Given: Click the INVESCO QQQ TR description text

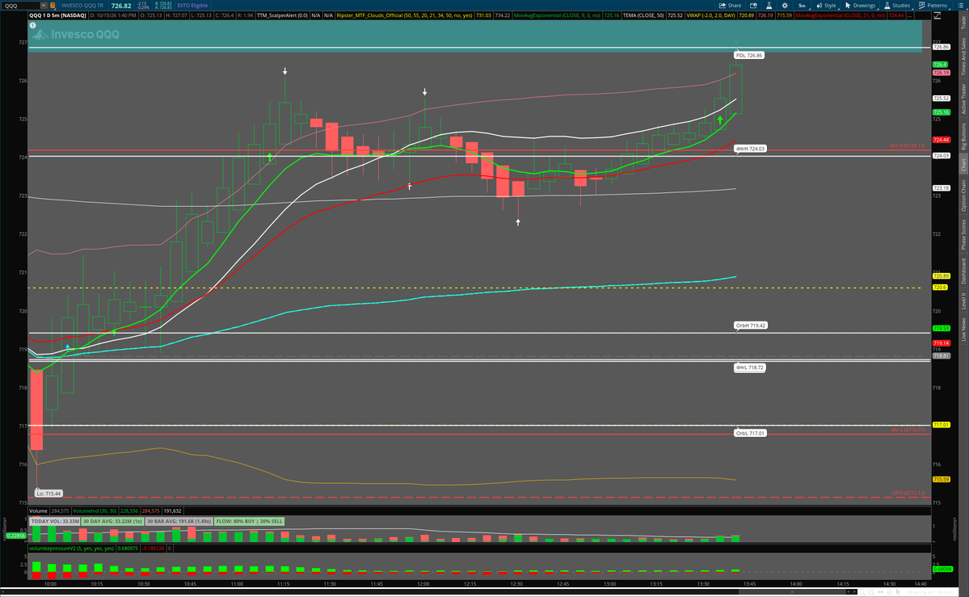Looking at the screenshot, I should pos(82,6).
